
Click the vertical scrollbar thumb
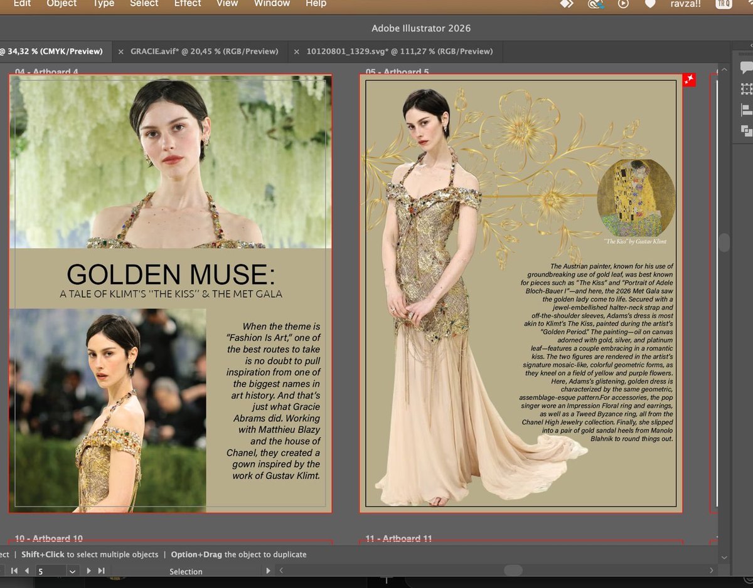click(x=724, y=243)
